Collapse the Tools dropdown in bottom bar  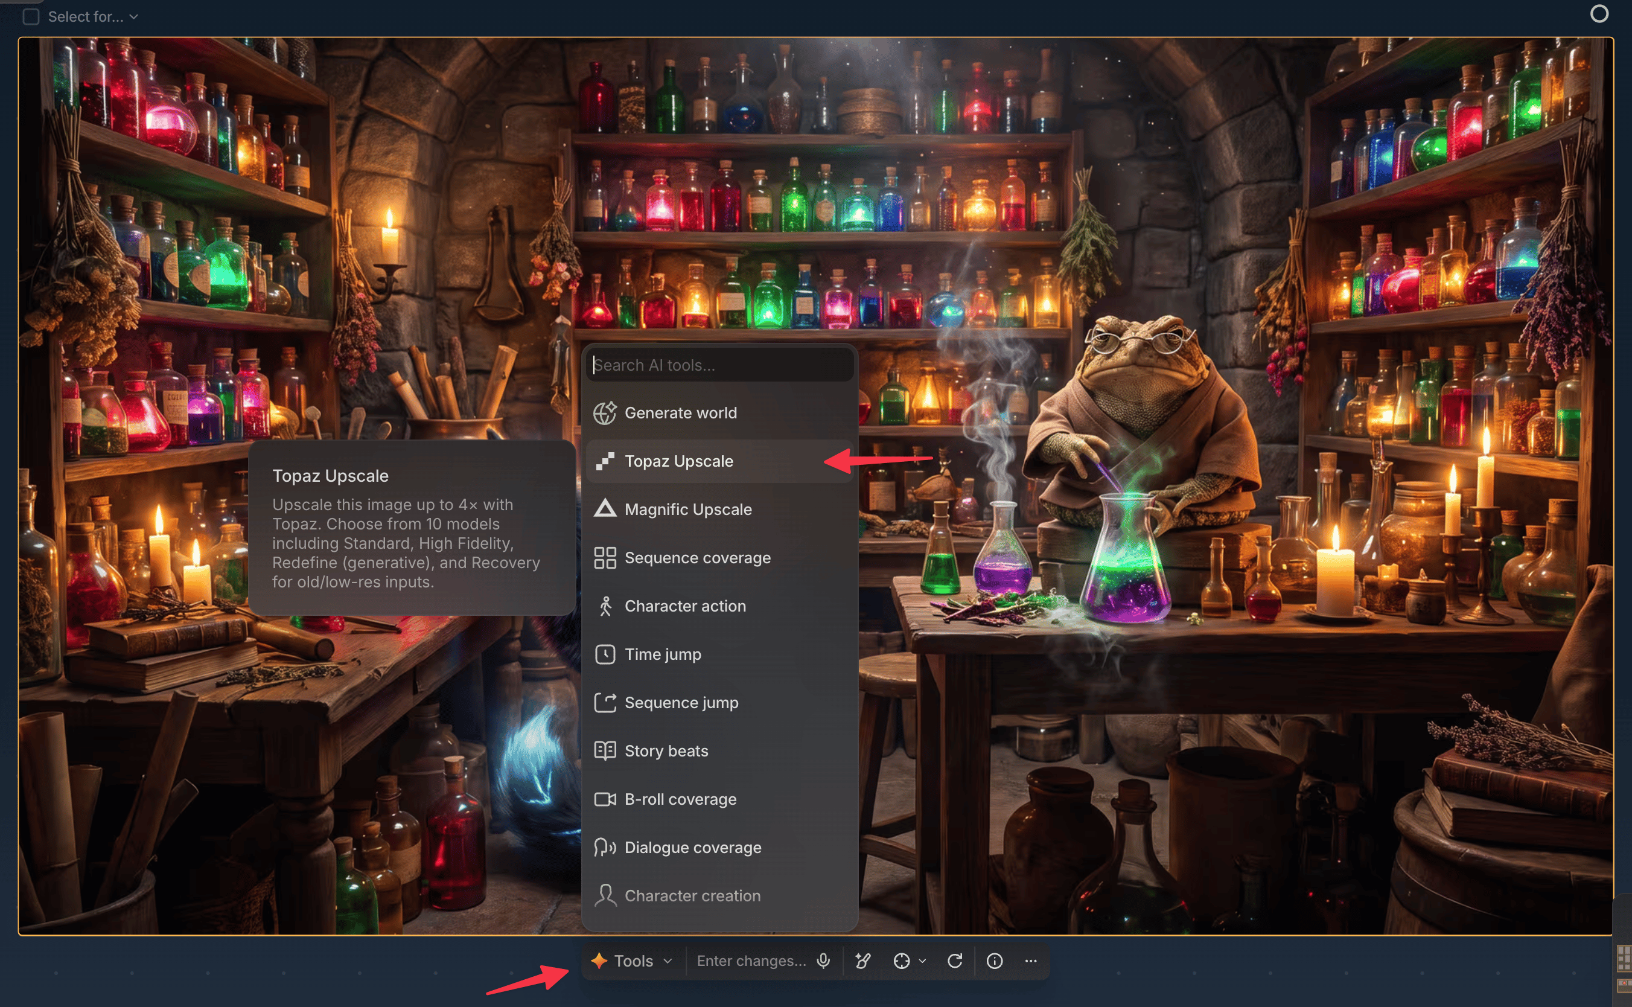(632, 961)
